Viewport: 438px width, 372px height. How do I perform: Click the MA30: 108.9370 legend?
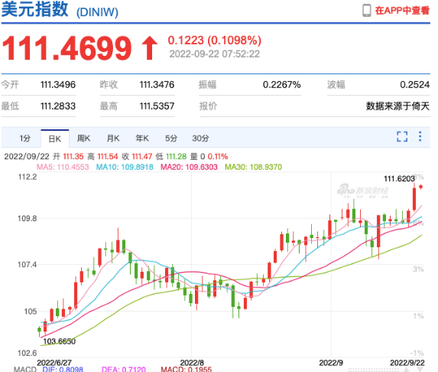[253, 168]
